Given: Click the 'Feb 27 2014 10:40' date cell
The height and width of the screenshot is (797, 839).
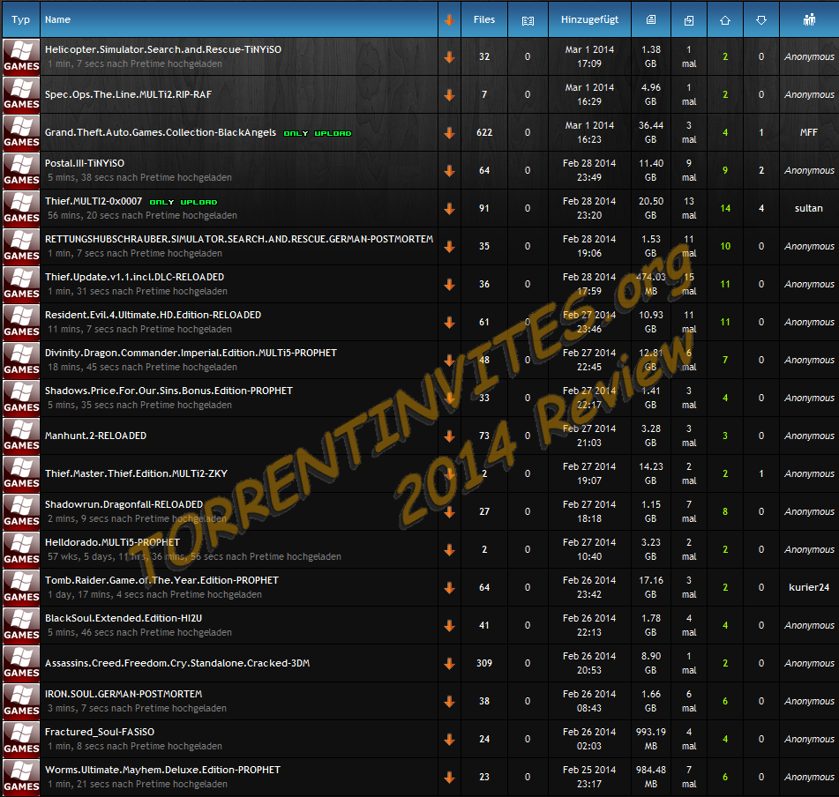Looking at the screenshot, I should 589,549.
